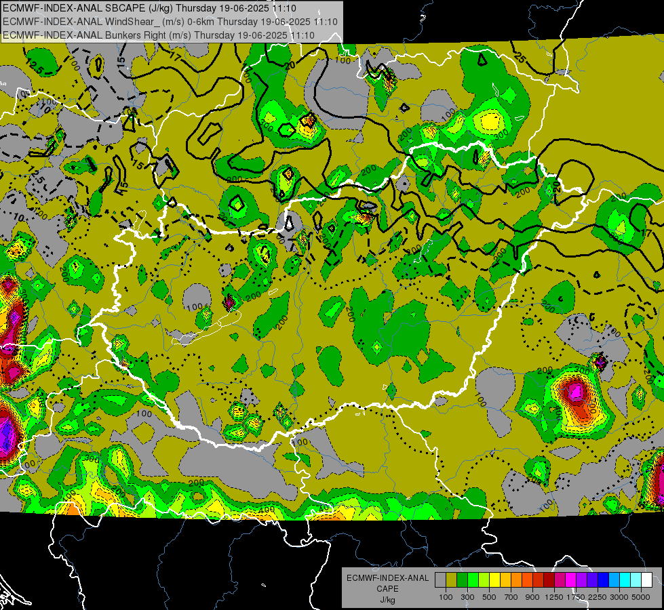Click the legend value 1250
This screenshot has height=610, width=664.
click(554, 597)
